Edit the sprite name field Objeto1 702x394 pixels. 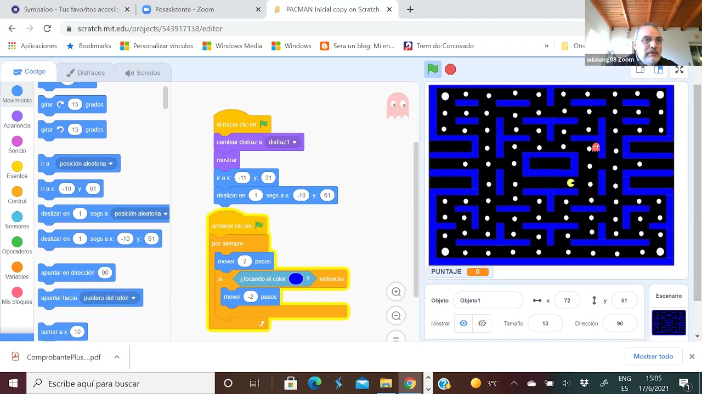tap(488, 300)
